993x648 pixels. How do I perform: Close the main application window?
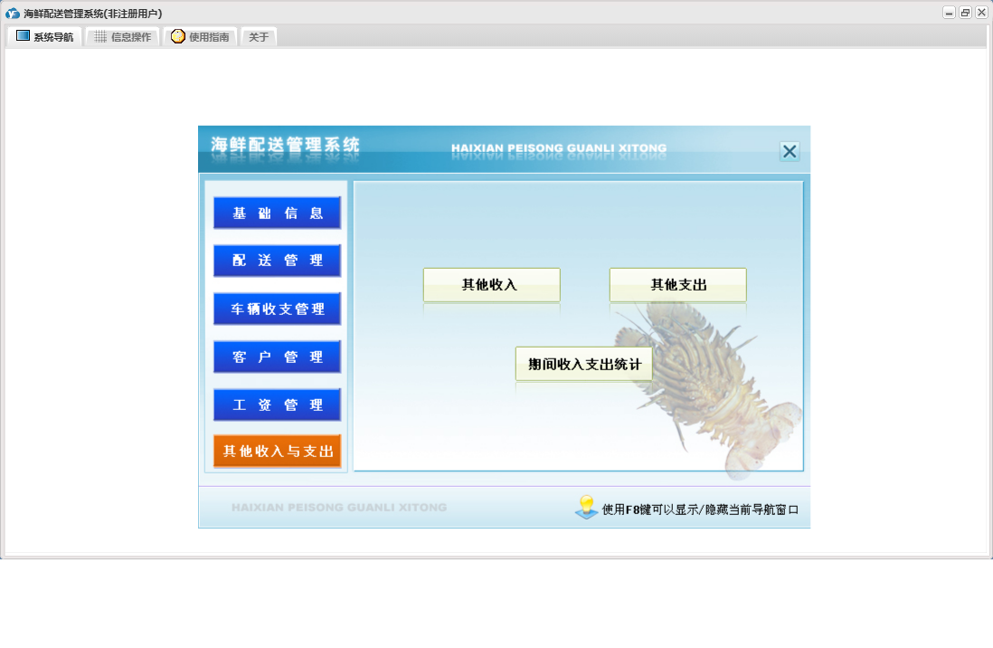[981, 13]
